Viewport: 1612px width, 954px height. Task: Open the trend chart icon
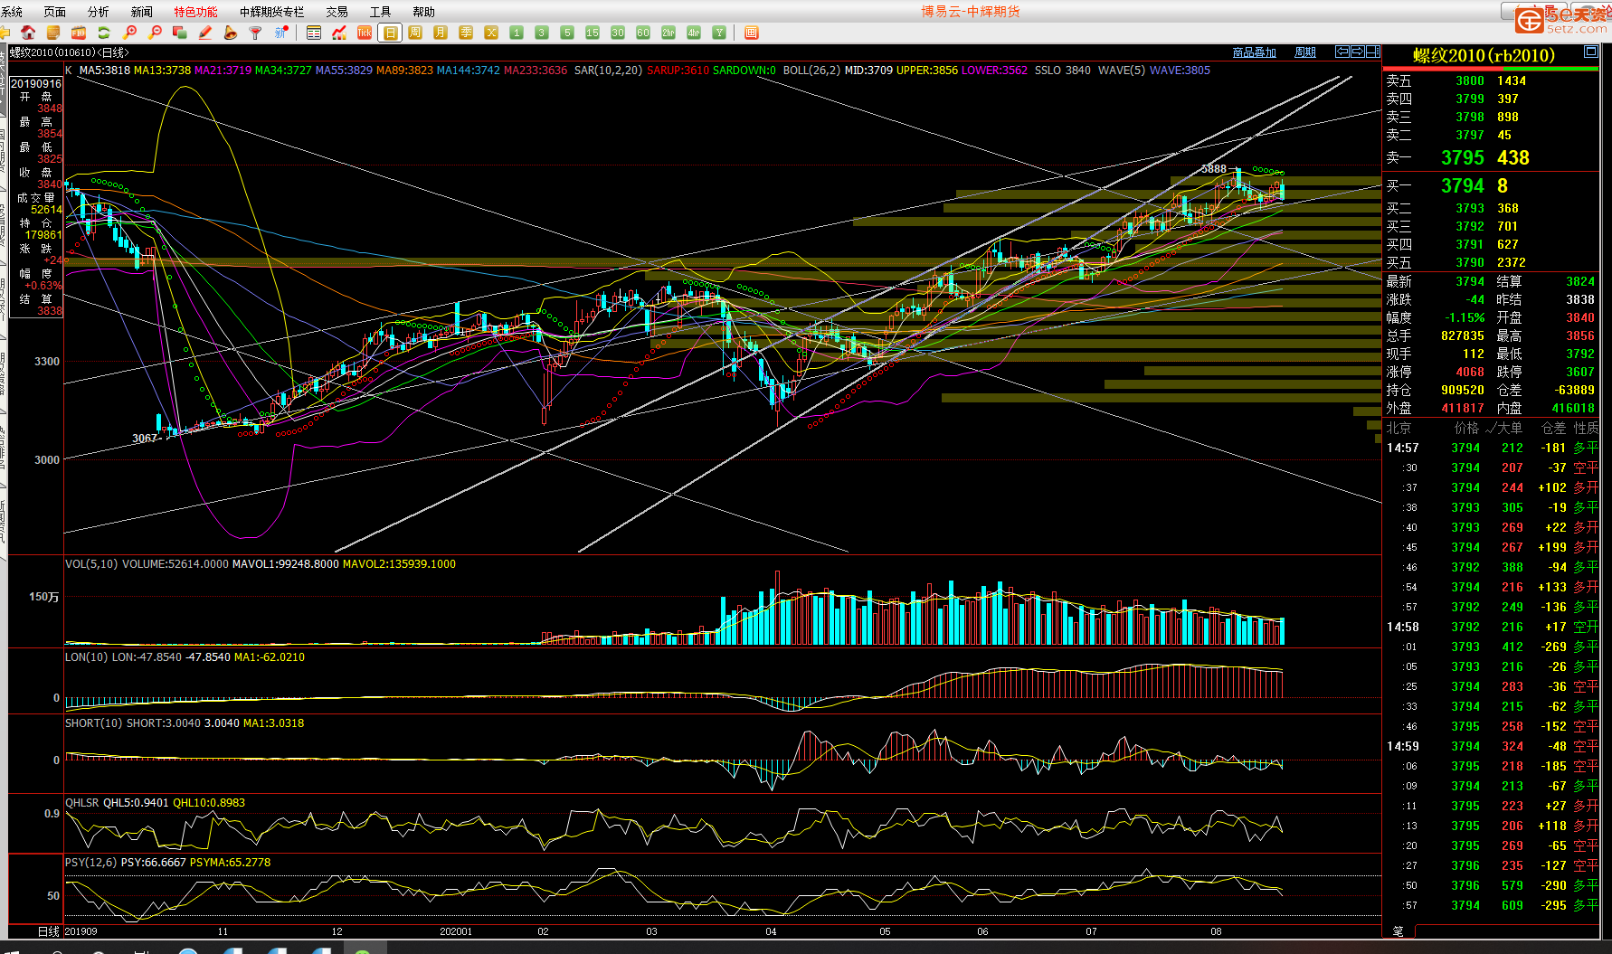point(339,33)
